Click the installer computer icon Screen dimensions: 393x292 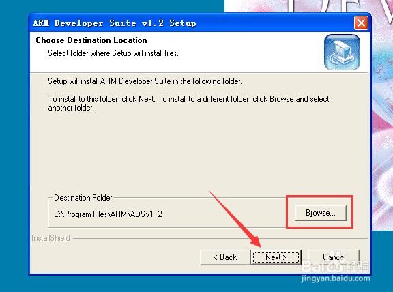pyautogui.click(x=342, y=52)
